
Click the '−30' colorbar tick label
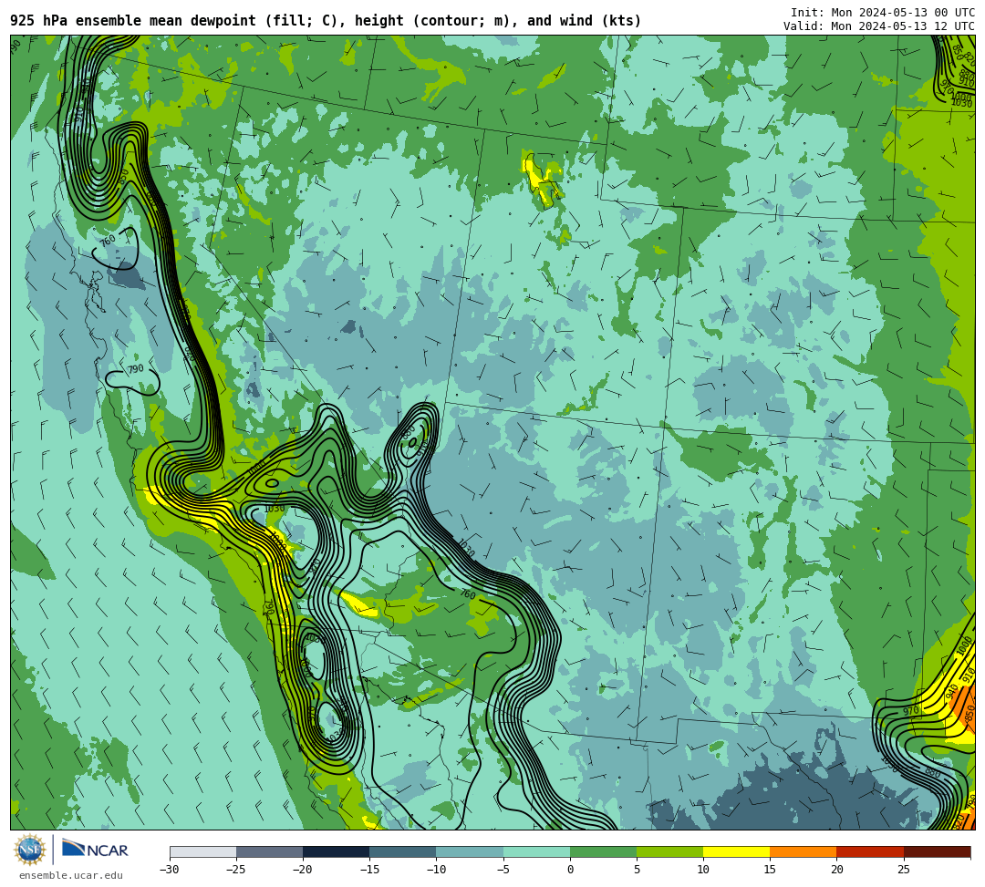(x=170, y=870)
